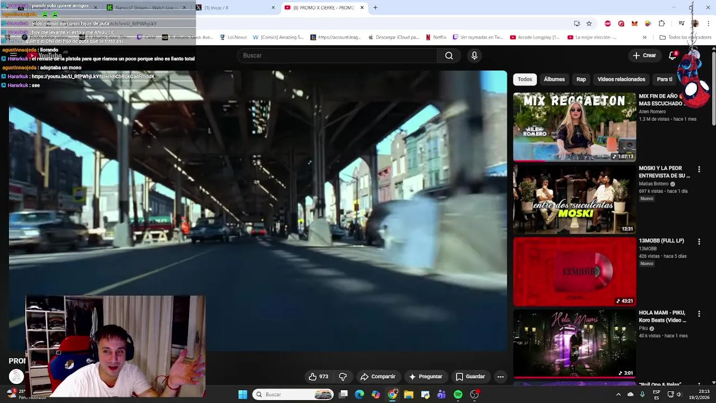Open Microsoft Teams from the taskbar
Viewport: 716px width, 403px height.
pos(441,395)
